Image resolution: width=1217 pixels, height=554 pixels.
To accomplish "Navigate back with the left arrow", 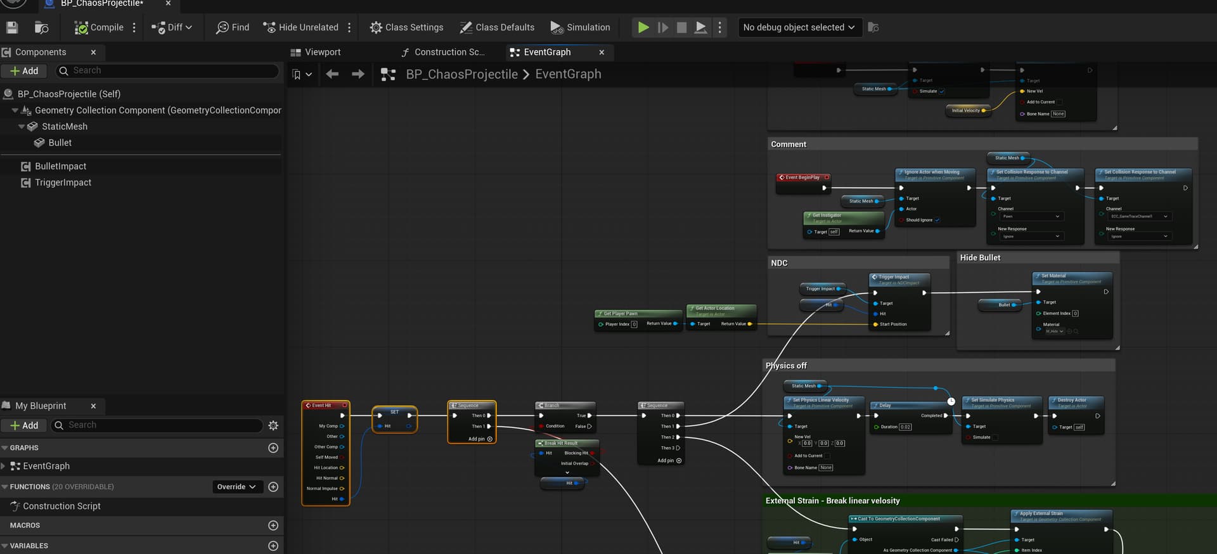I will 332,74.
